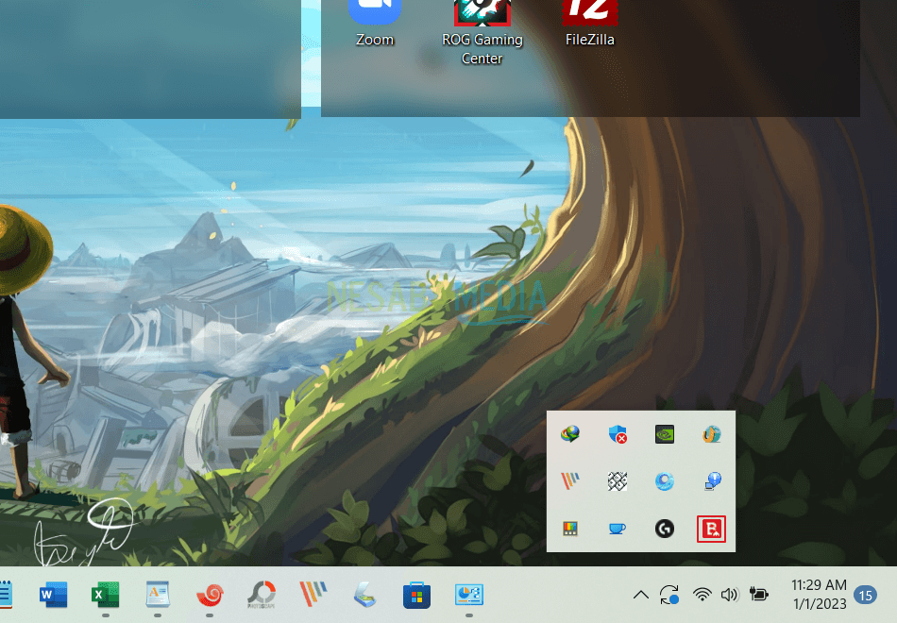Click the orange arrow globe tray icon
Image resolution: width=897 pixels, height=623 pixels.
(711, 434)
